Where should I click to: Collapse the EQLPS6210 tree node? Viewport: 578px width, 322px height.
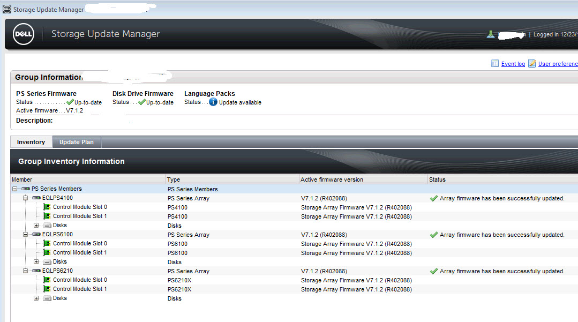click(25, 271)
